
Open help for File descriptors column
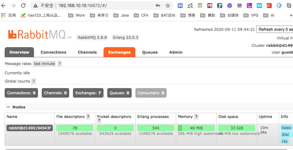point(88,117)
